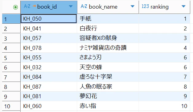Click ranking value 3 in KH_057 row
Screen dimensions: 193x112
[185, 38]
